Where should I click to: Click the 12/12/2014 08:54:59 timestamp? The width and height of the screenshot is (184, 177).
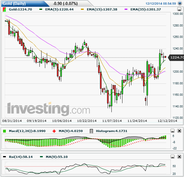point(161,3)
